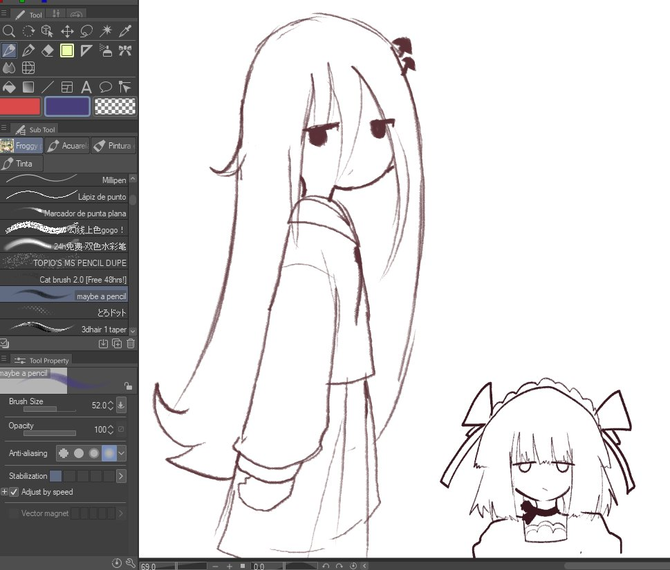Toggle the third anti-aliasing strength option
This screenshot has width=670, height=570.
tap(93, 453)
